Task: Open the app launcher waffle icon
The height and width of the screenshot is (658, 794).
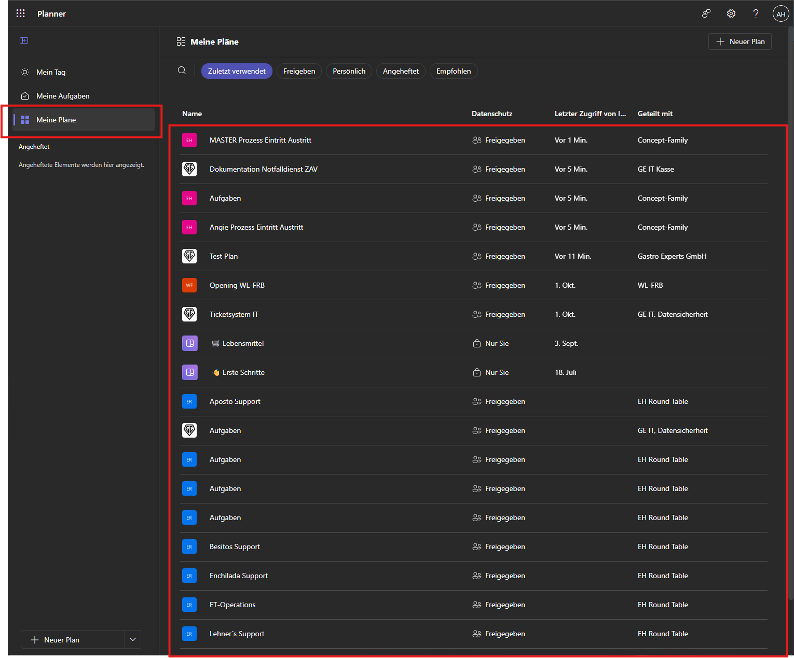Action: click(x=21, y=14)
